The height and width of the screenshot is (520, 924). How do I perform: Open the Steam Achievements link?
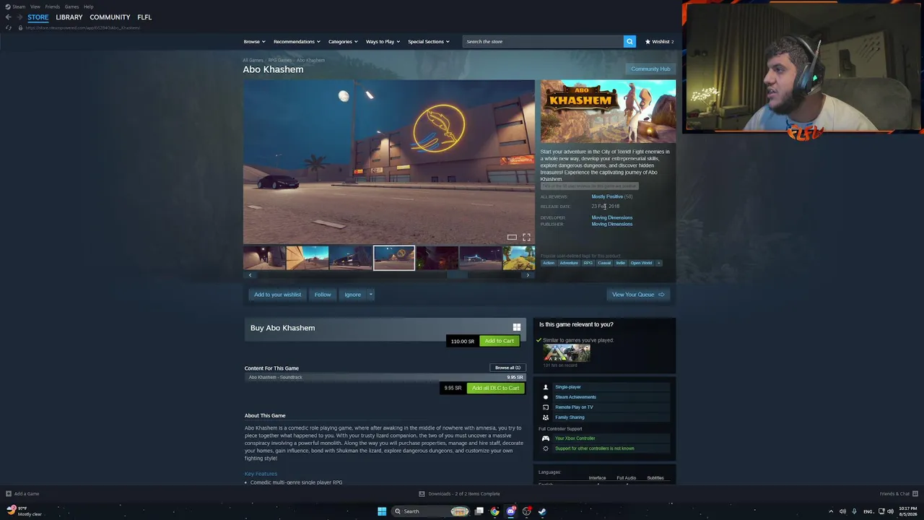coord(575,397)
